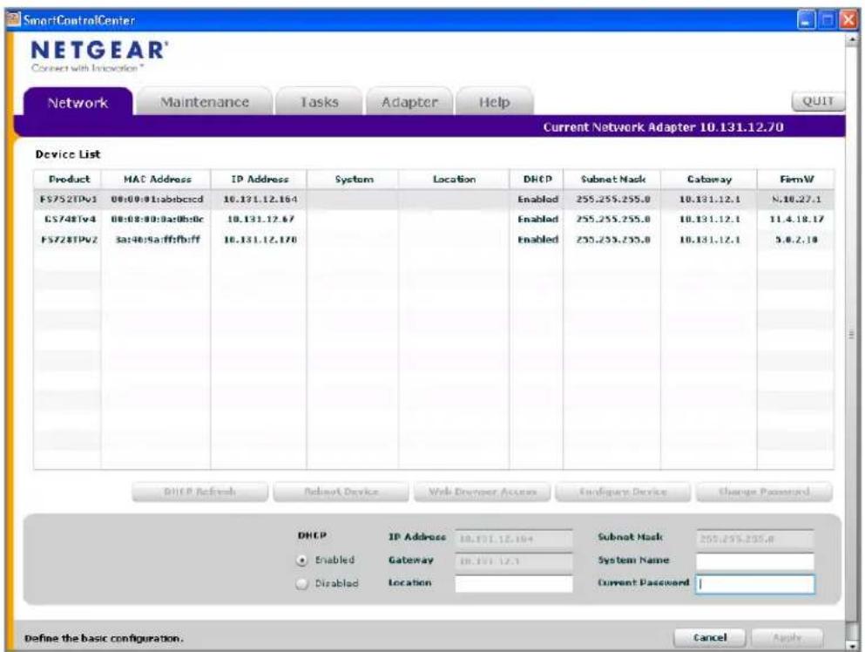Screen dimensions: 865x652
Task: Click the Change Password button
Action: [x=764, y=492]
